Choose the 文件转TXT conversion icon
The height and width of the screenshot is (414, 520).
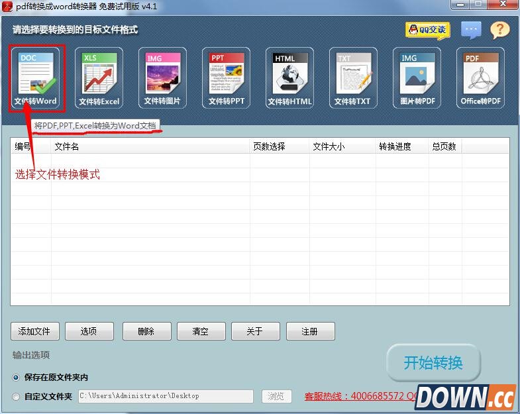(x=353, y=78)
